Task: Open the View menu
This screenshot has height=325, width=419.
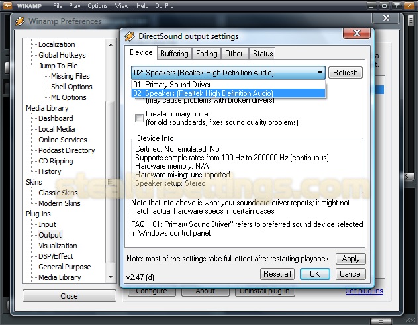Action: (x=122, y=5)
